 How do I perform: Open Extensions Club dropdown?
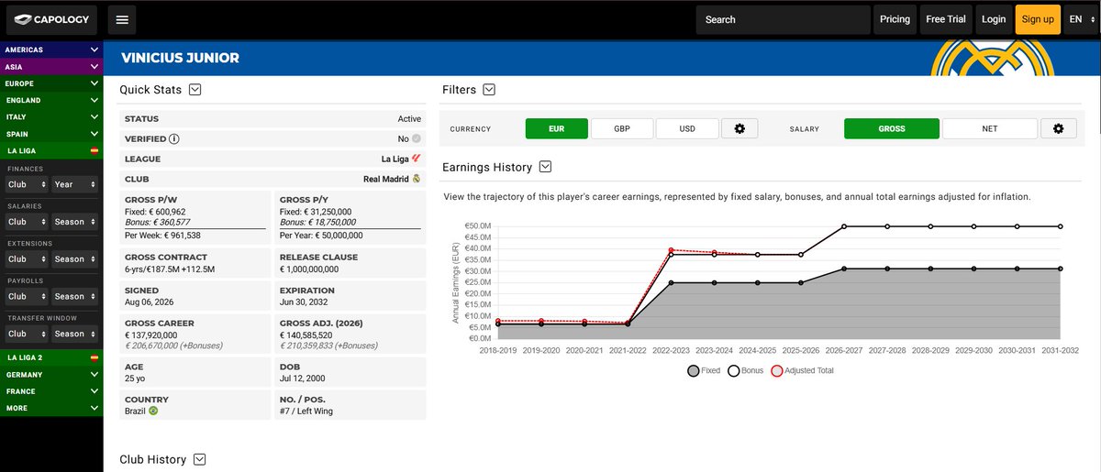26,259
